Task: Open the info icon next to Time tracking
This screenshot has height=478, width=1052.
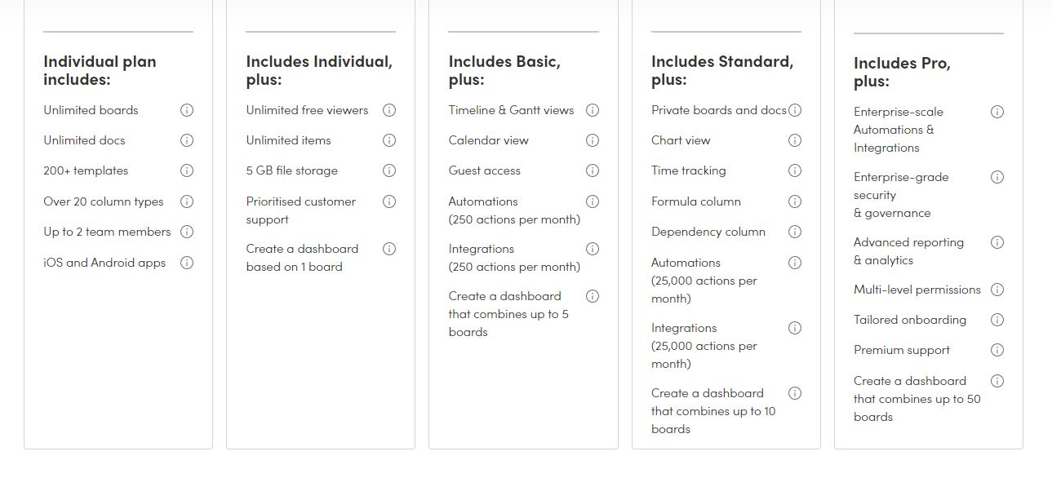Action: pyautogui.click(x=795, y=170)
